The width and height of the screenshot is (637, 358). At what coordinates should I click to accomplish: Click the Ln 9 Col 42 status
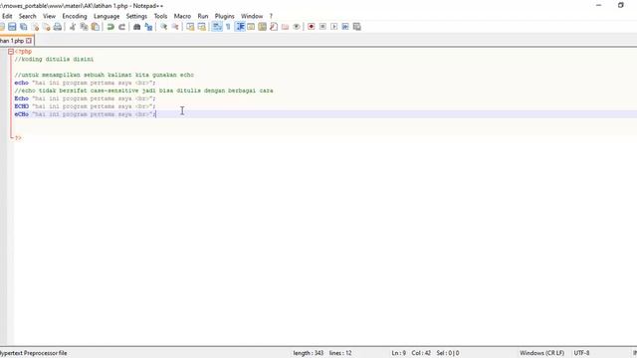pyautogui.click(x=411, y=353)
